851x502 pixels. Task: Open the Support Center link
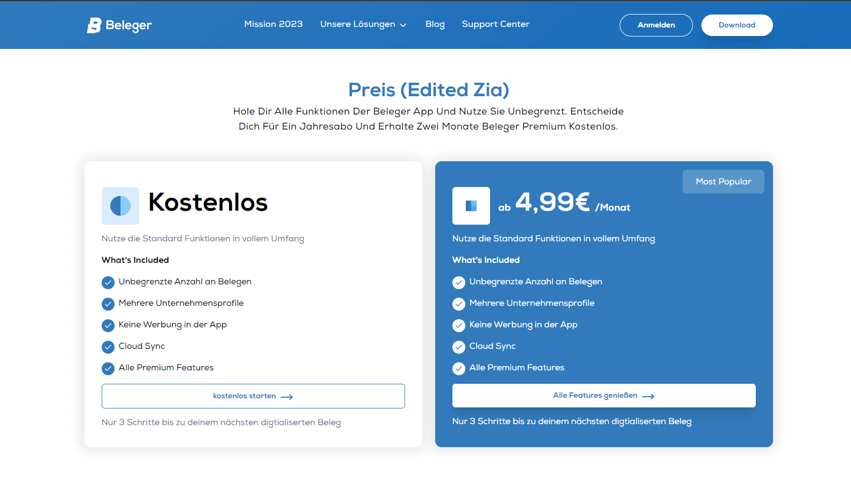pyautogui.click(x=495, y=24)
